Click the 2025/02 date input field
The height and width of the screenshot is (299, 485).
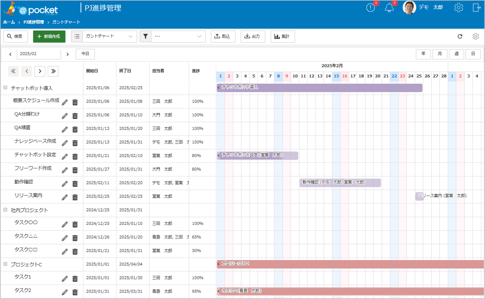[x=39, y=54]
